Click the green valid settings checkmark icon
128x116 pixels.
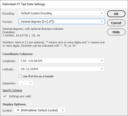click(5, 96)
